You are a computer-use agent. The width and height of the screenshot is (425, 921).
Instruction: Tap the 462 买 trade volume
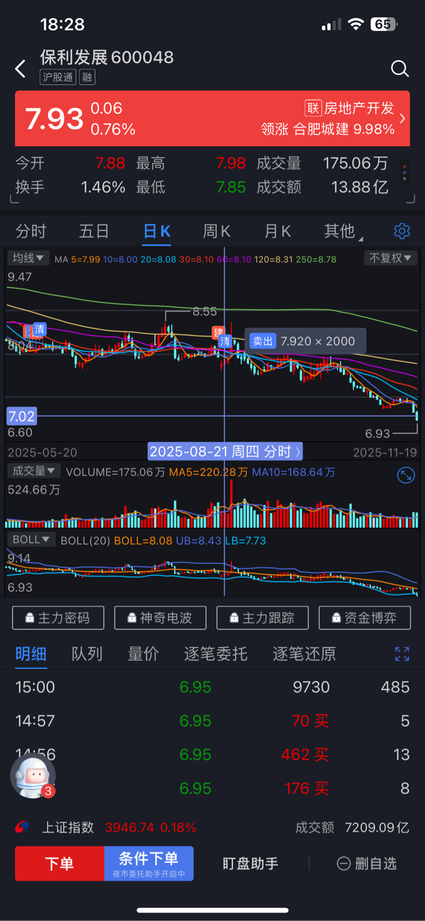pyautogui.click(x=305, y=755)
